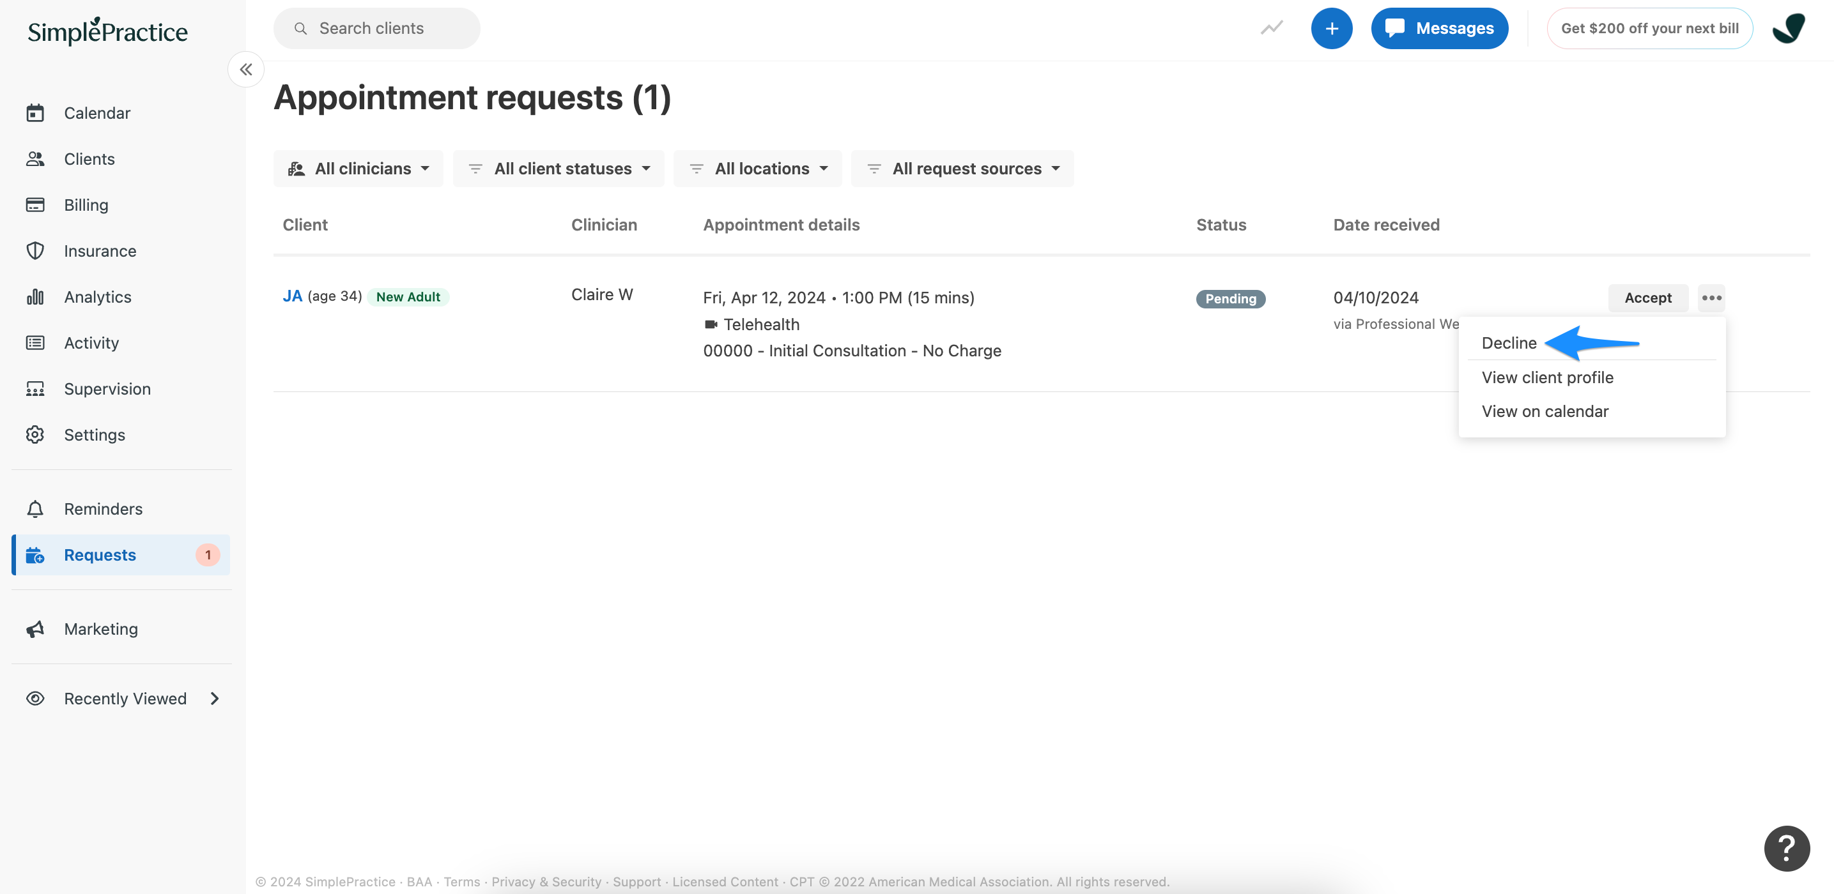Choose View on calendar option

point(1545,411)
